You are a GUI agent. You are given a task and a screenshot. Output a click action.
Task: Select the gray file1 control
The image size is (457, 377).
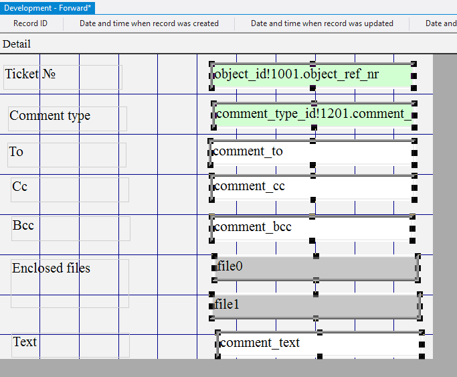click(x=316, y=306)
